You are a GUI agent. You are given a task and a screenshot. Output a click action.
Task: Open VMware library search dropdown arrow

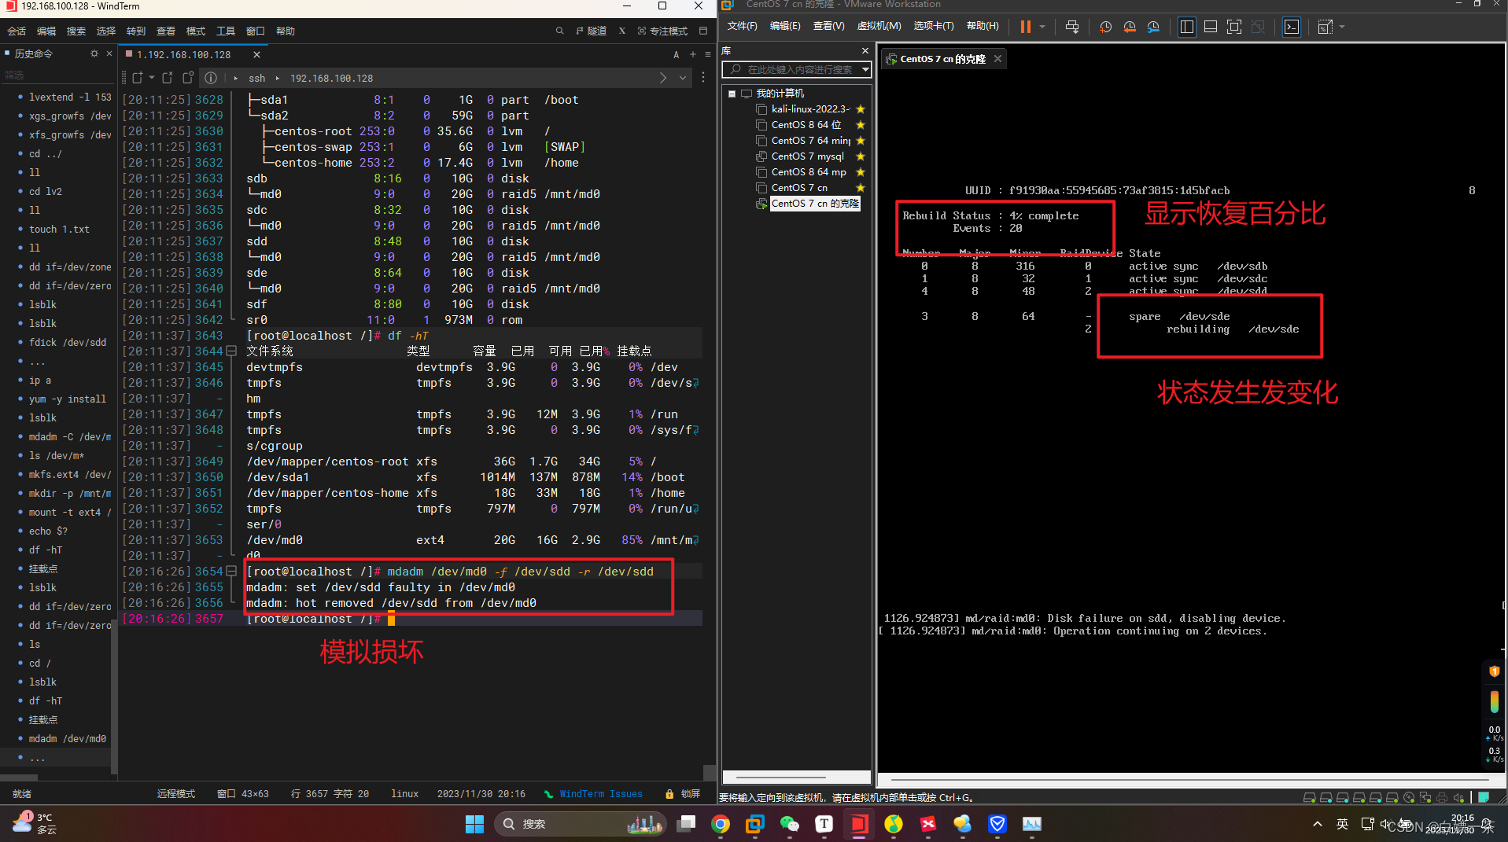pos(865,69)
